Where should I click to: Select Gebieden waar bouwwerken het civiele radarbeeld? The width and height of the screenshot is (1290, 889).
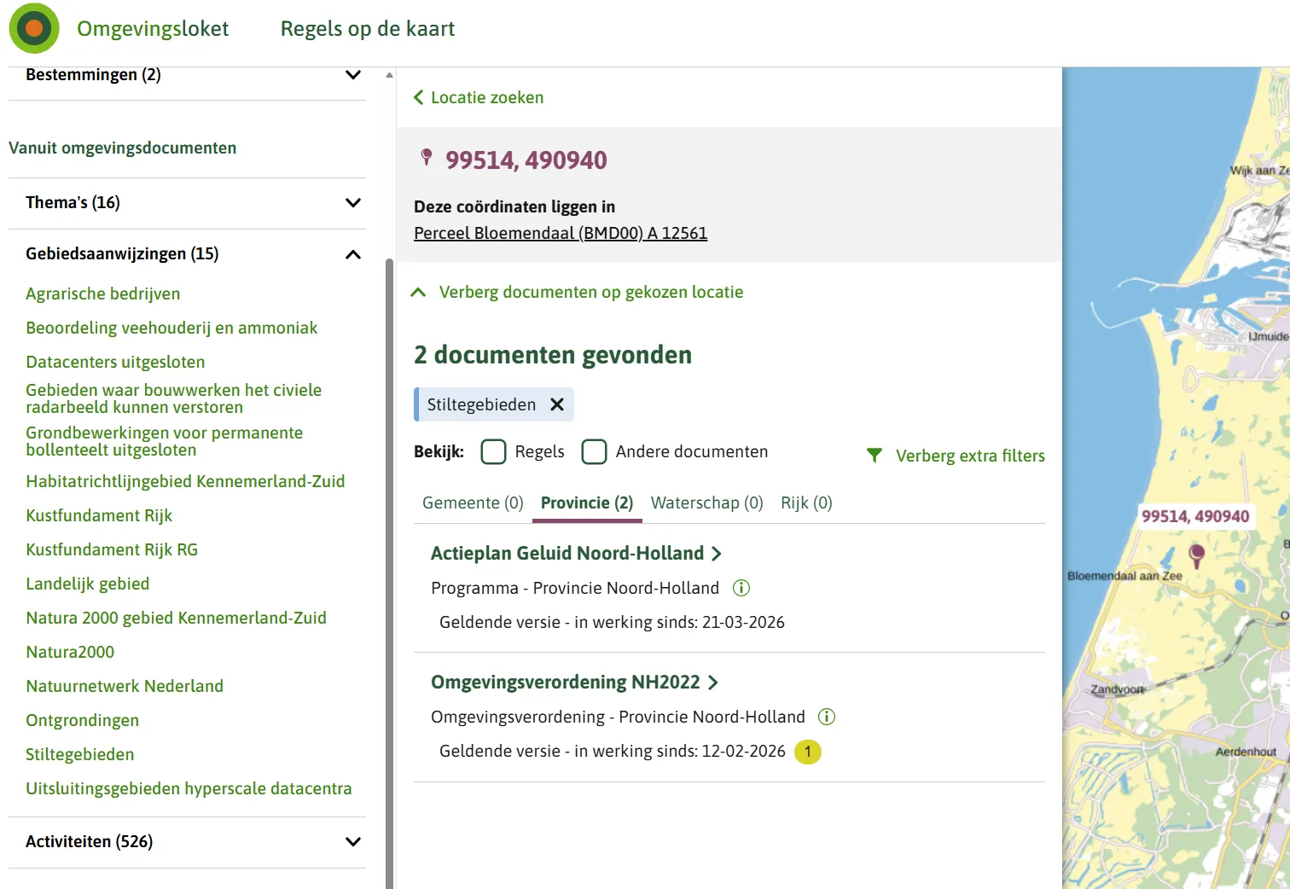(x=174, y=398)
